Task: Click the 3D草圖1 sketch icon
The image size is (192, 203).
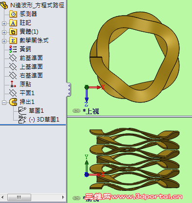Action: [x=22, y=120]
